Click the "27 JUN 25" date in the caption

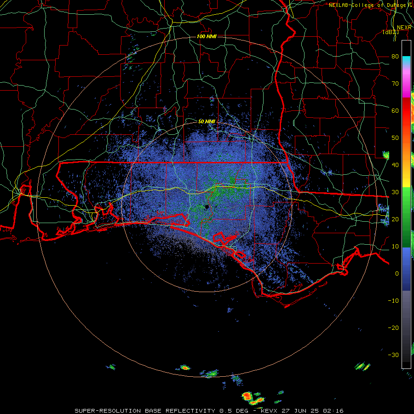tap(301, 411)
